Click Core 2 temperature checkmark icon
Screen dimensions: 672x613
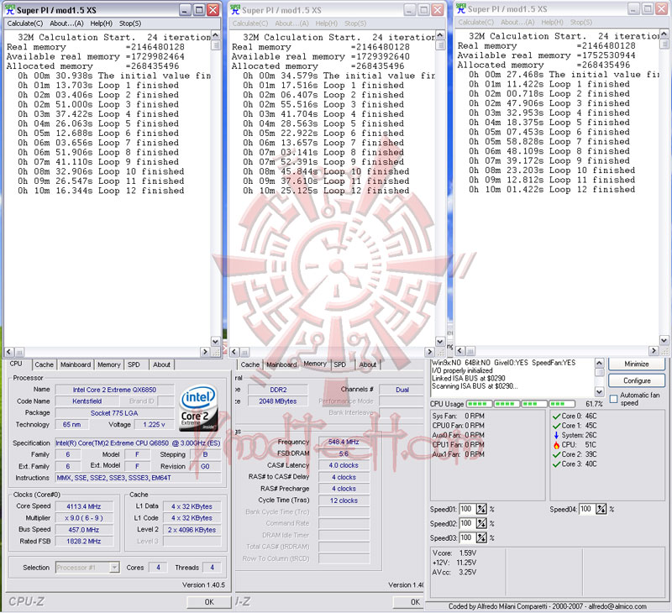tap(556, 454)
